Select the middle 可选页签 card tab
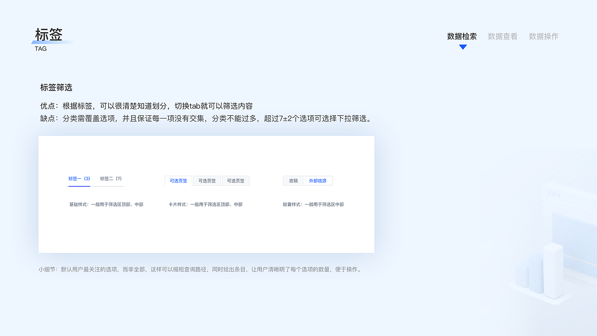Image resolution: width=597 pixels, height=336 pixels. pyautogui.click(x=207, y=181)
